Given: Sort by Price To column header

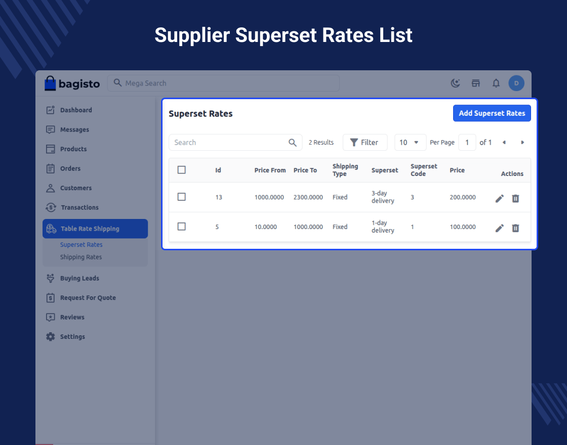Looking at the screenshot, I should tap(305, 170).
